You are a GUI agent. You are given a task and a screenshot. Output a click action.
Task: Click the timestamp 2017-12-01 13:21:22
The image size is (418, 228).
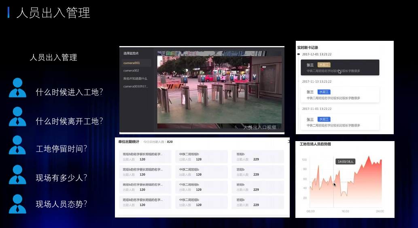coord(317,54)
